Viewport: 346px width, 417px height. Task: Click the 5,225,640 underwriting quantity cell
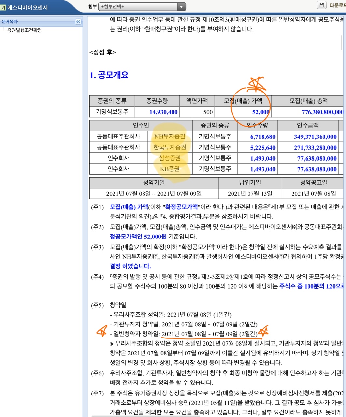257,148
